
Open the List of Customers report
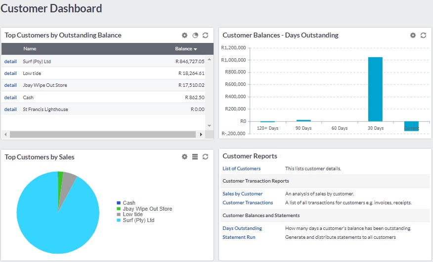click(241, 169)
